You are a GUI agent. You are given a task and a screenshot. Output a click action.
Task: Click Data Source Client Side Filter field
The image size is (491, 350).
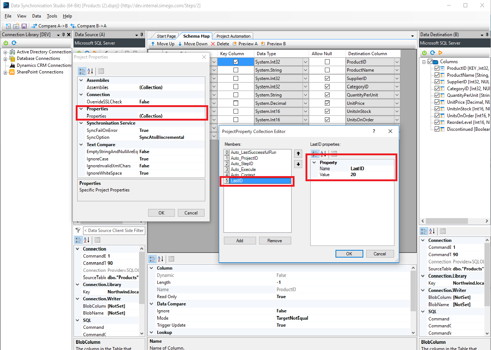coord(115,231)
